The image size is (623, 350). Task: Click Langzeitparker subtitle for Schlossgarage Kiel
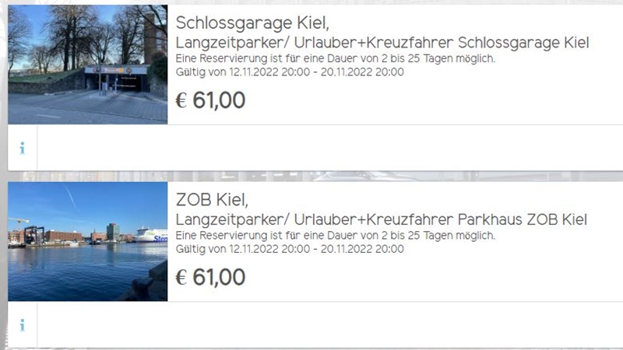pyautogui.click(x=382, y=43)
